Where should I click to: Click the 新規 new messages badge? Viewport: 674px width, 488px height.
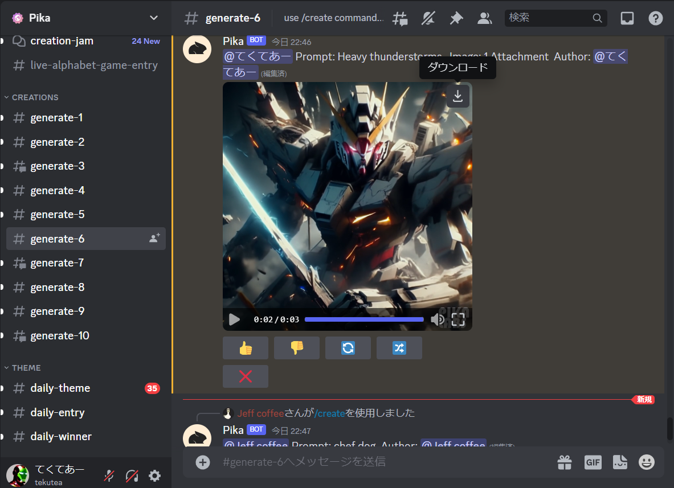point(643,400)
